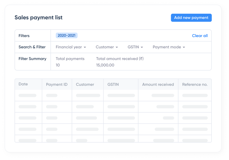Click the Amount received column header
The height and width of the screenshot is (160, 229).
click(158, 84)
